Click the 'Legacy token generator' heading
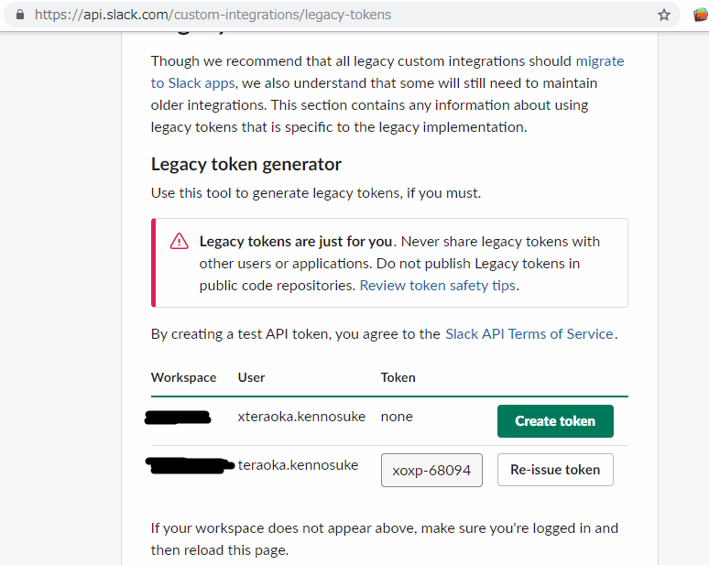 [x=246, y=165]
